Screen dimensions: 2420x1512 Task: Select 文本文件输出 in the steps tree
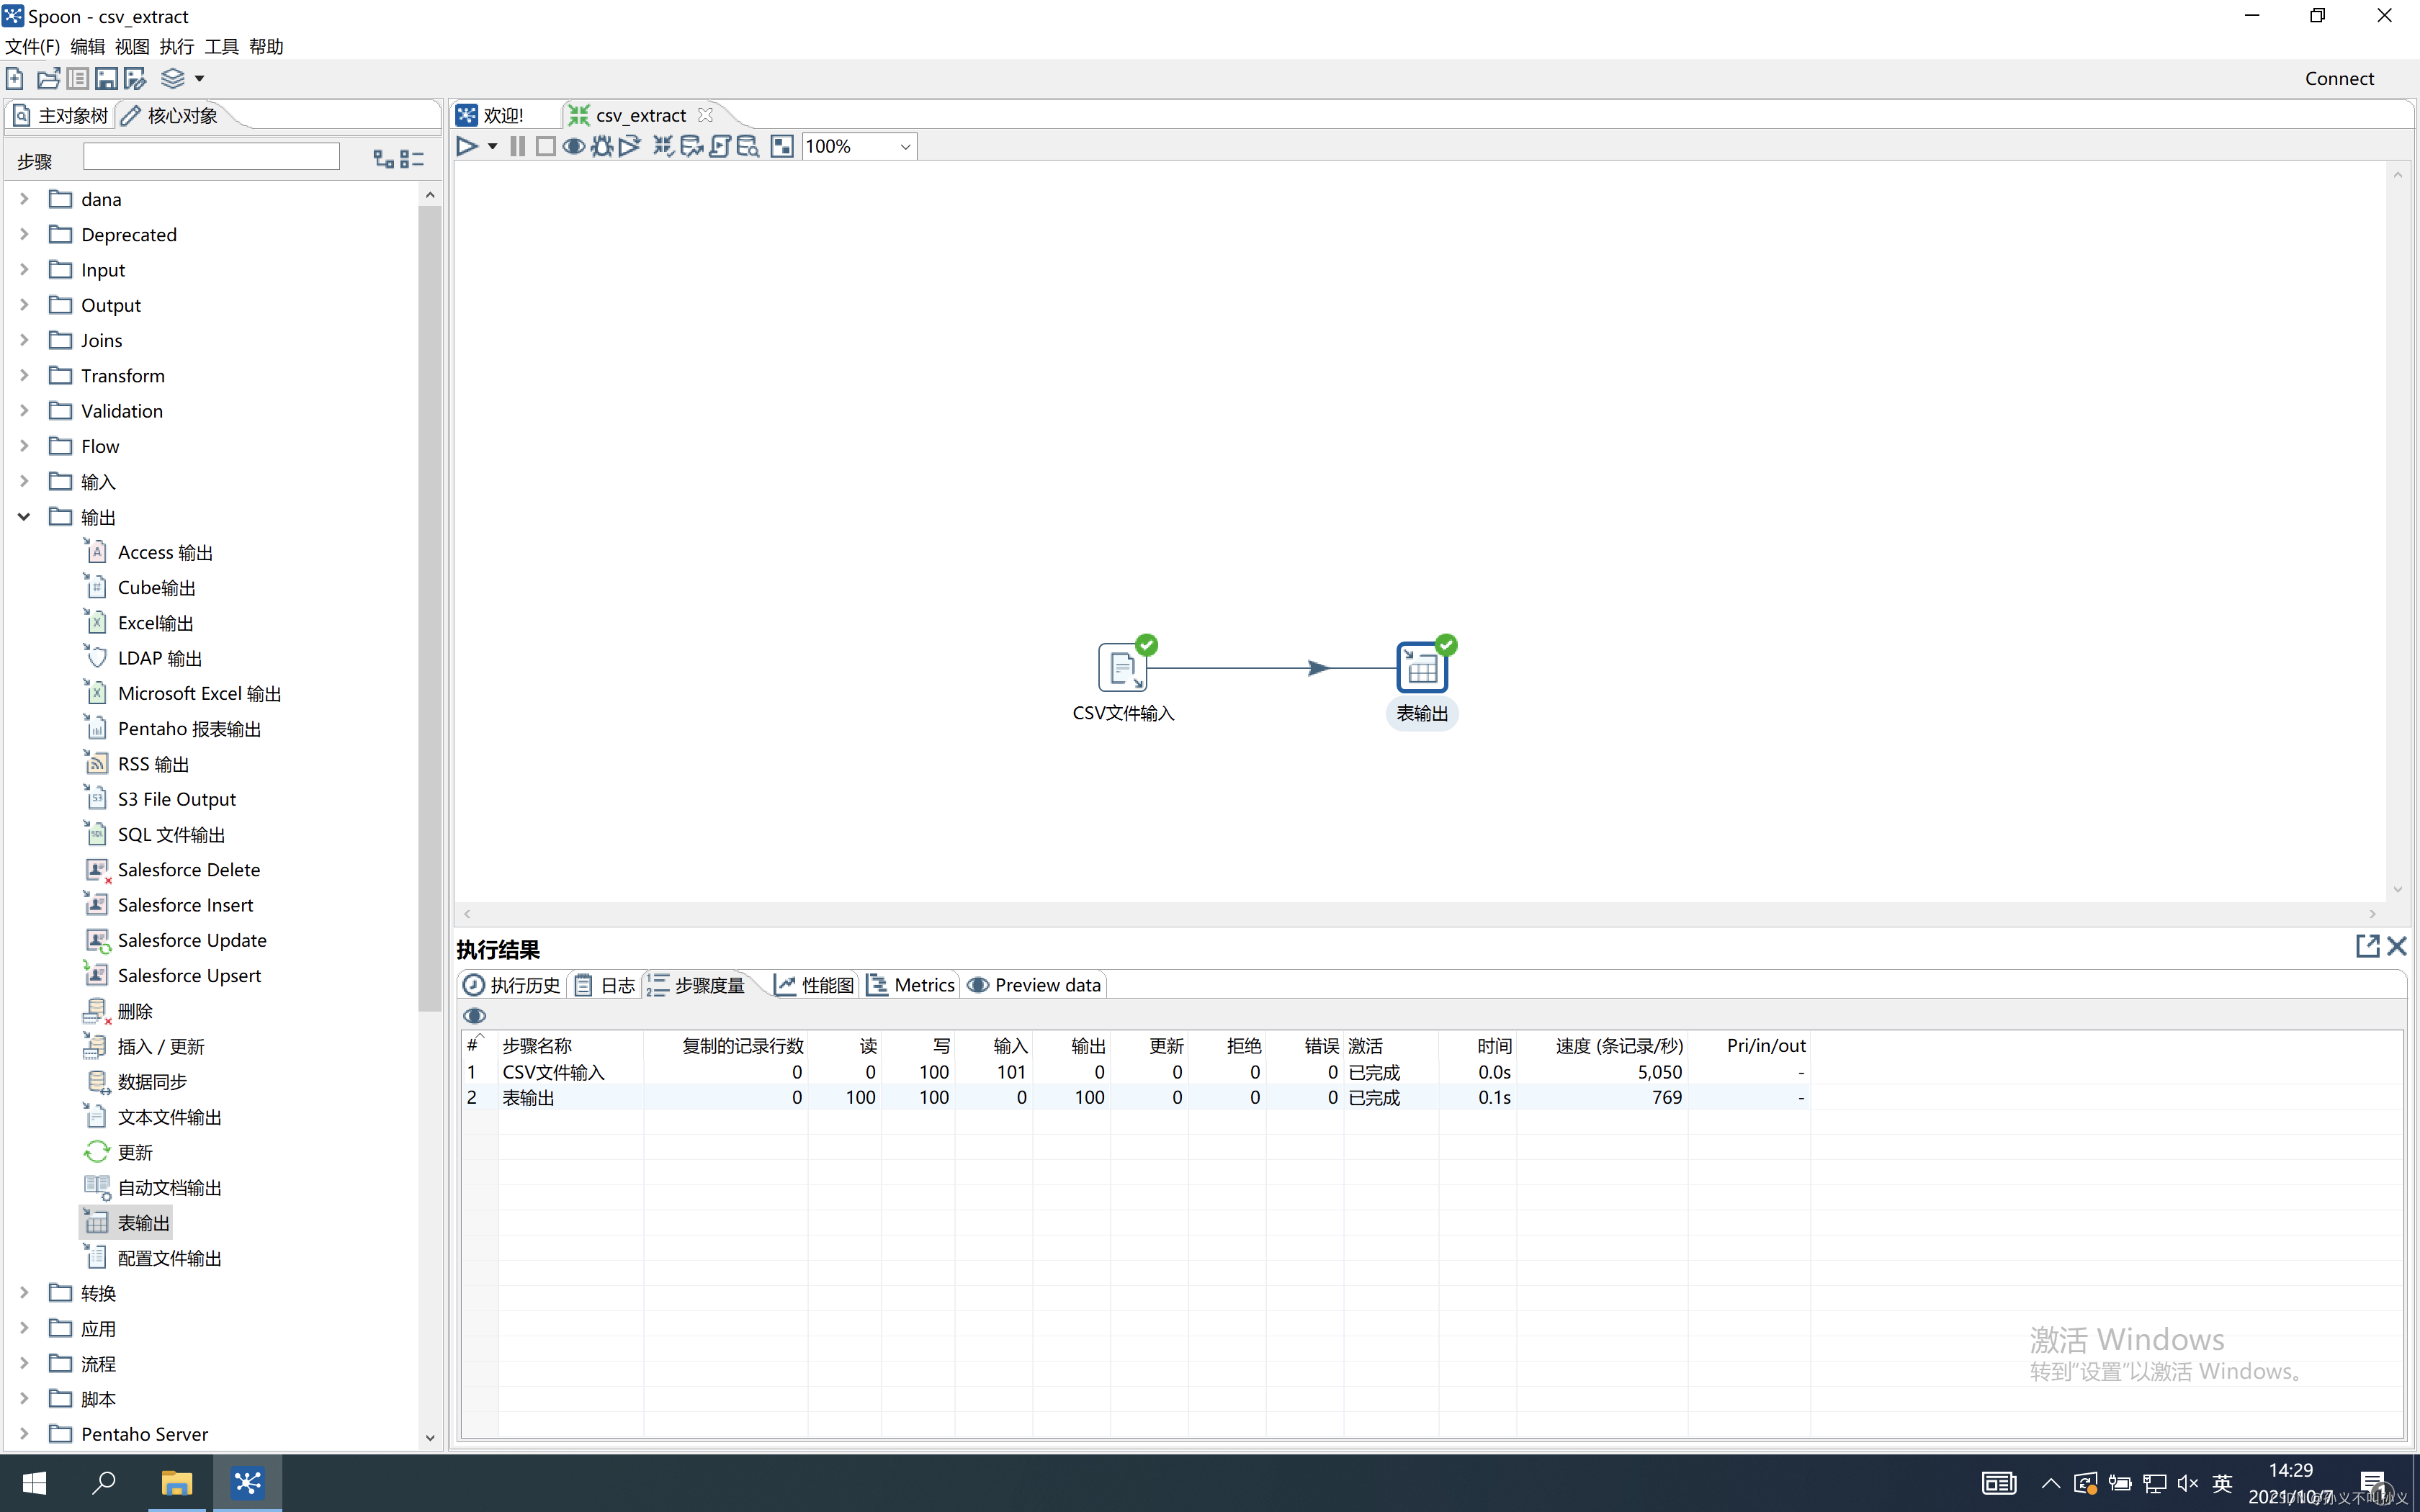coord(169,1117)
